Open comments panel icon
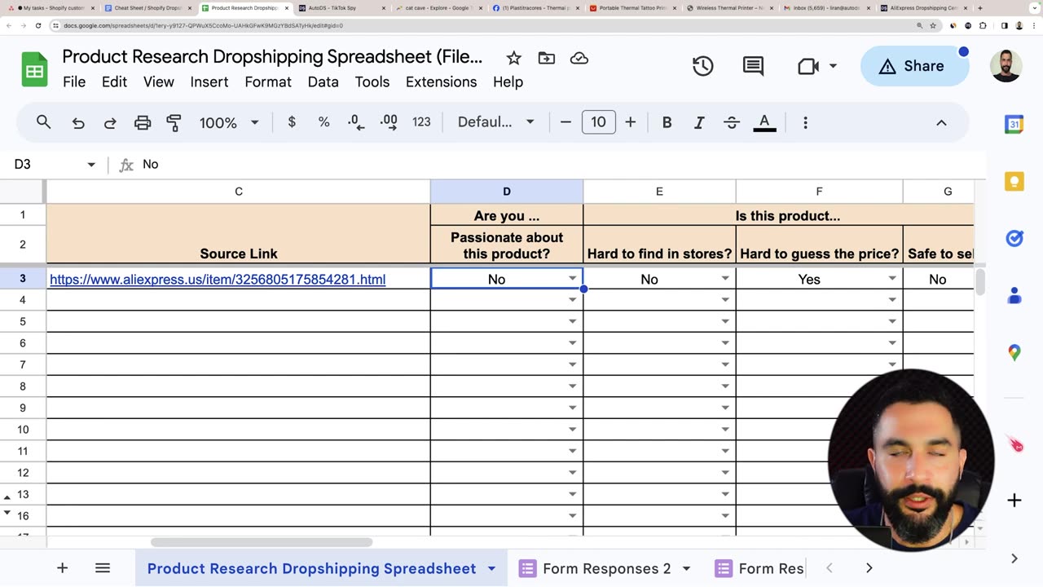The width and height of the screenshot is (1043, 587). [x=753, y=66]
